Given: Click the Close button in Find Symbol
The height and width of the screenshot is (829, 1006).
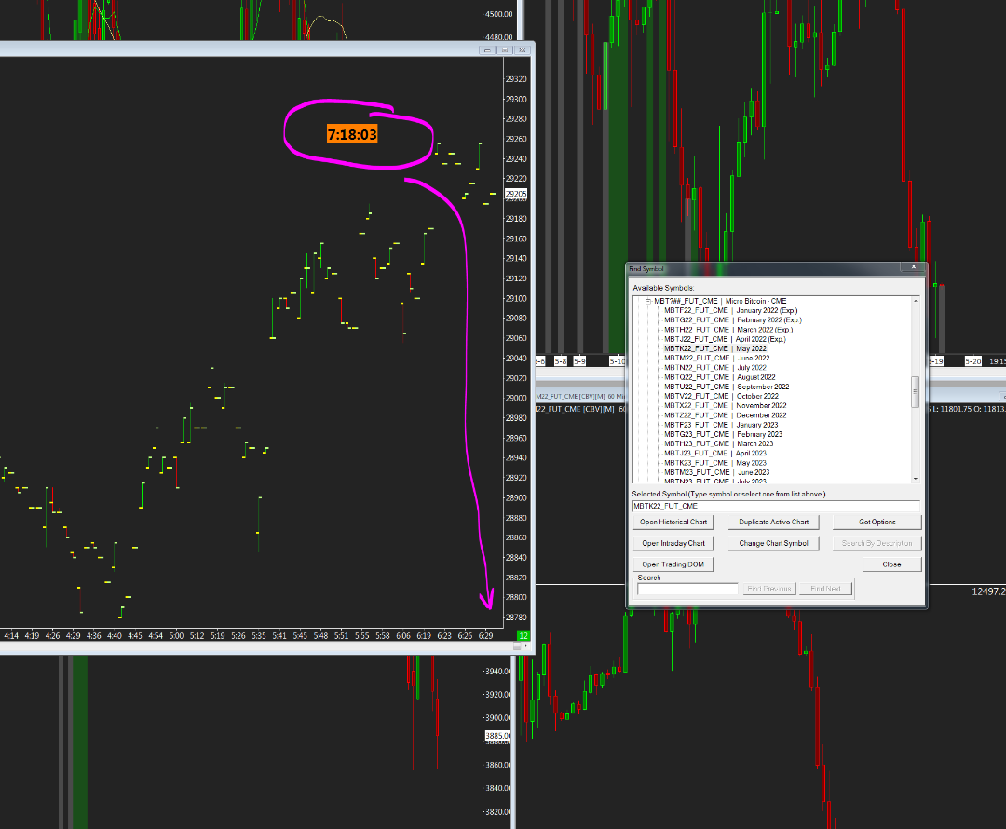Looking at the screenshot, I should [891, 564].
